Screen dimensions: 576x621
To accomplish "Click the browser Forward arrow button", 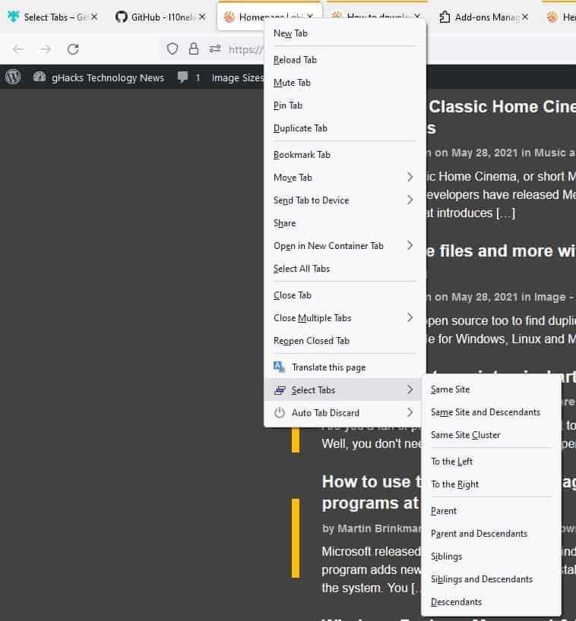I will 46,49.
